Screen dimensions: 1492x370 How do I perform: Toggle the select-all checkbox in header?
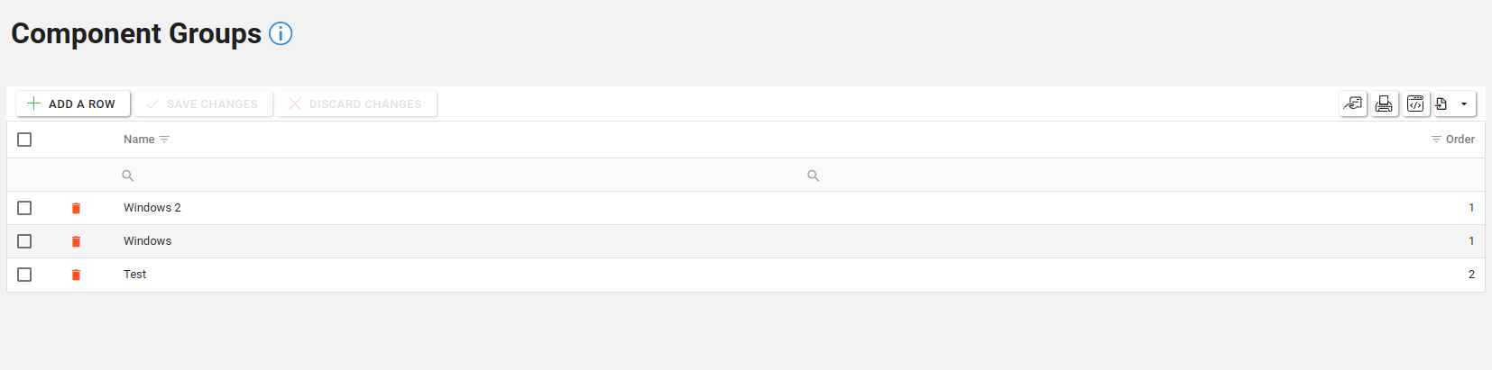click(x=24, y=140)
